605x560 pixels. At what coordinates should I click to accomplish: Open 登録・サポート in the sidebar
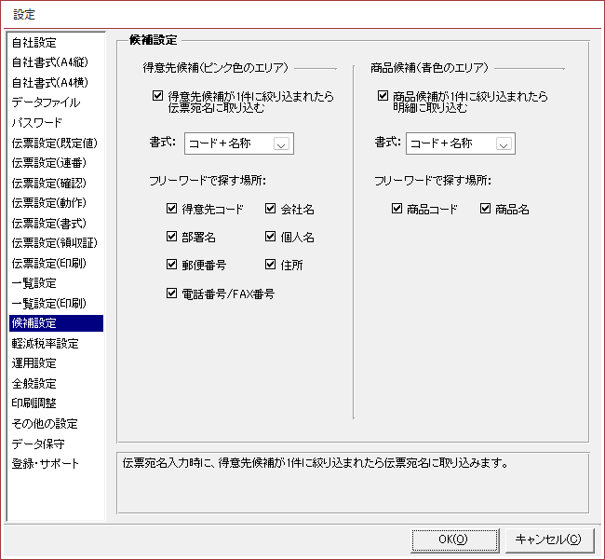pyautogui.click(x=46, y=463)
